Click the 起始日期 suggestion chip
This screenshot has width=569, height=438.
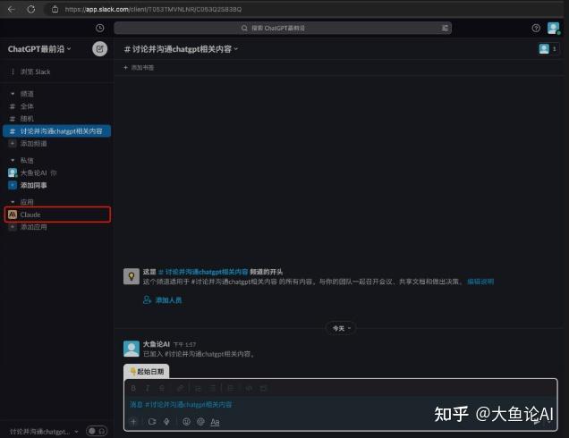[x=147, y=372]
